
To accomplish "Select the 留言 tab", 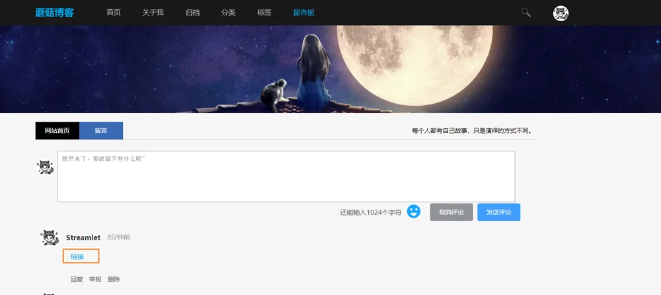I will point(101,130).
